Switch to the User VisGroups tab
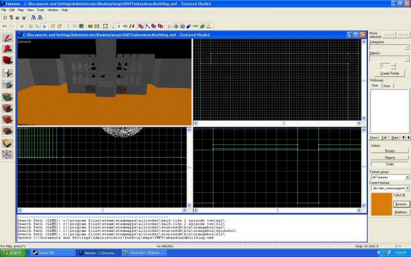 pos(375,85)
